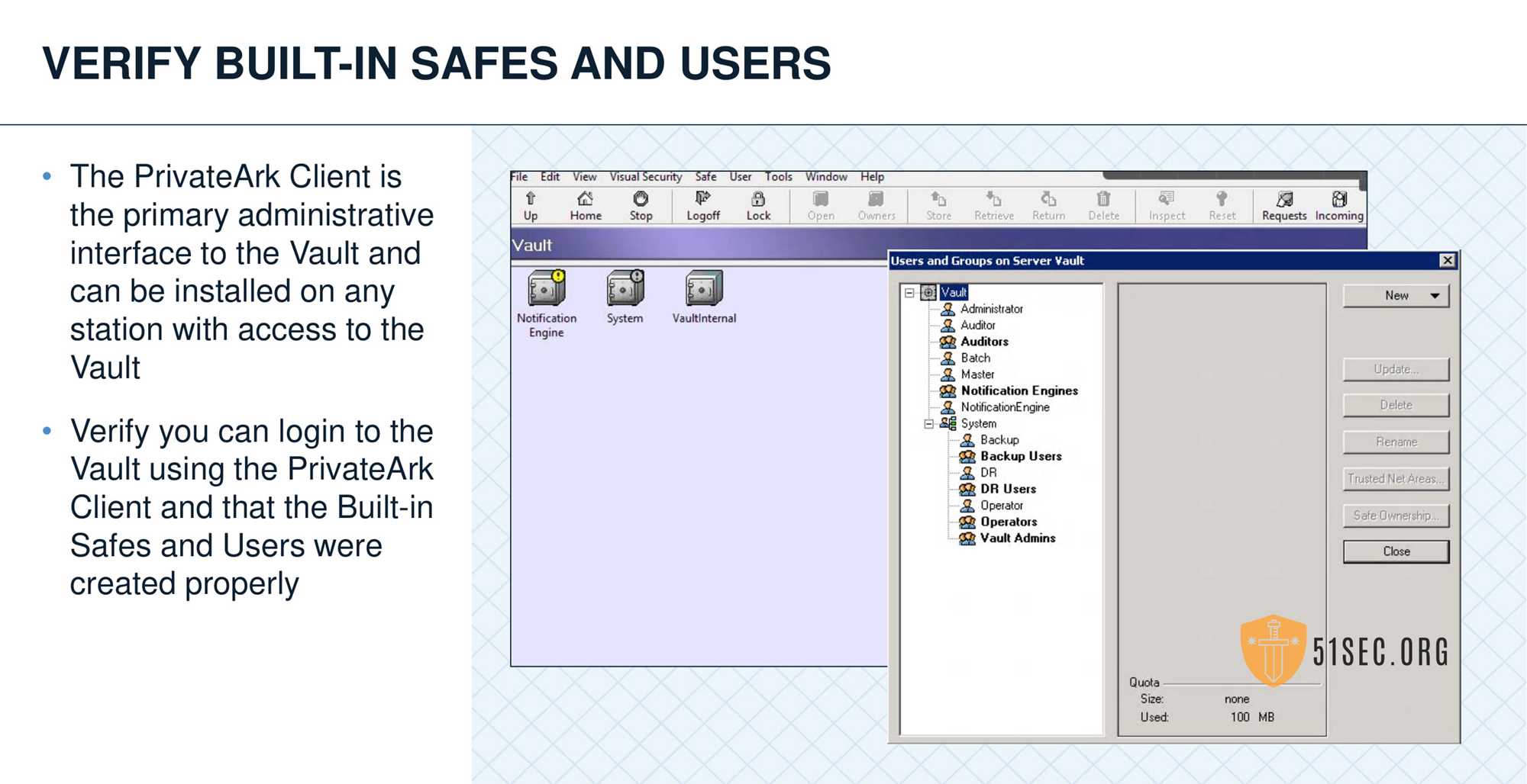
Task: Collapse the System tree node
Action: [x=928, y=424]
